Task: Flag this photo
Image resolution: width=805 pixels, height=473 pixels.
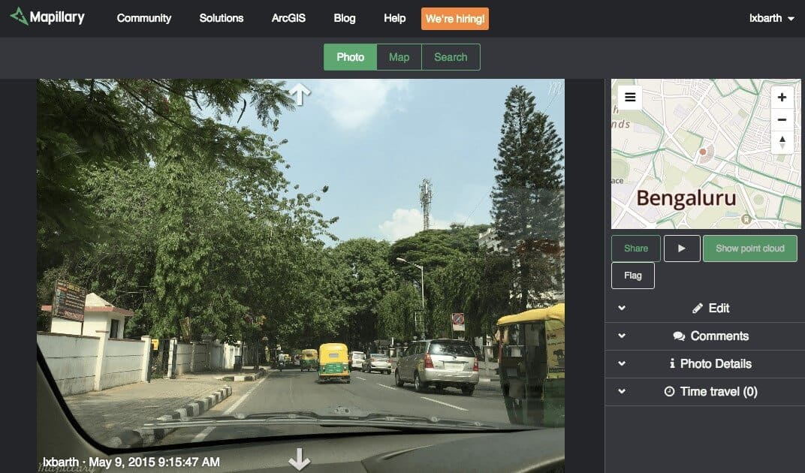Action: 633,276
